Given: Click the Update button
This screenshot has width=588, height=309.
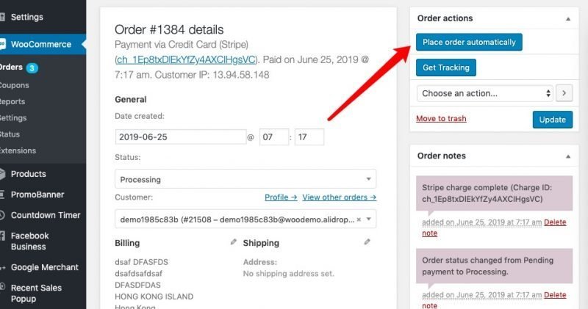Looking at the screenshot, I should coord(552,119).
